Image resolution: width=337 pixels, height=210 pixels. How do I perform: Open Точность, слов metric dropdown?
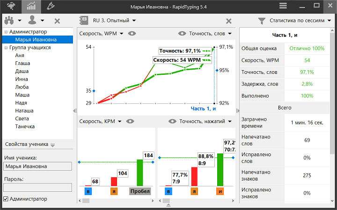(210, 34)
